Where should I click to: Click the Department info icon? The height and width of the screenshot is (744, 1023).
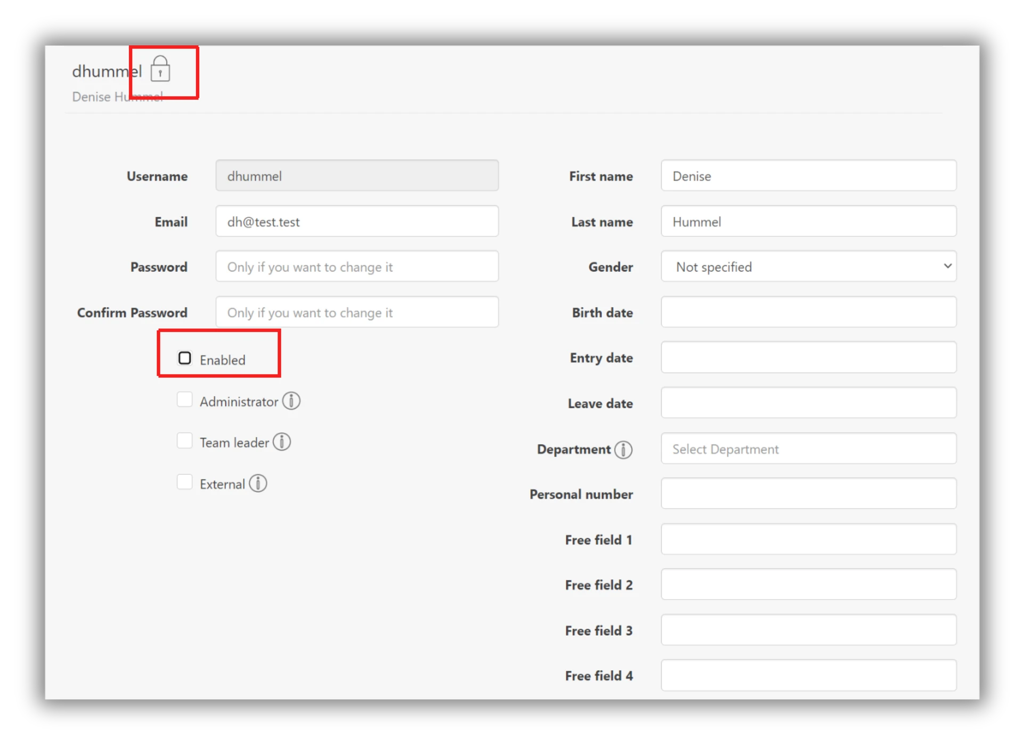(x=623, y=449)
